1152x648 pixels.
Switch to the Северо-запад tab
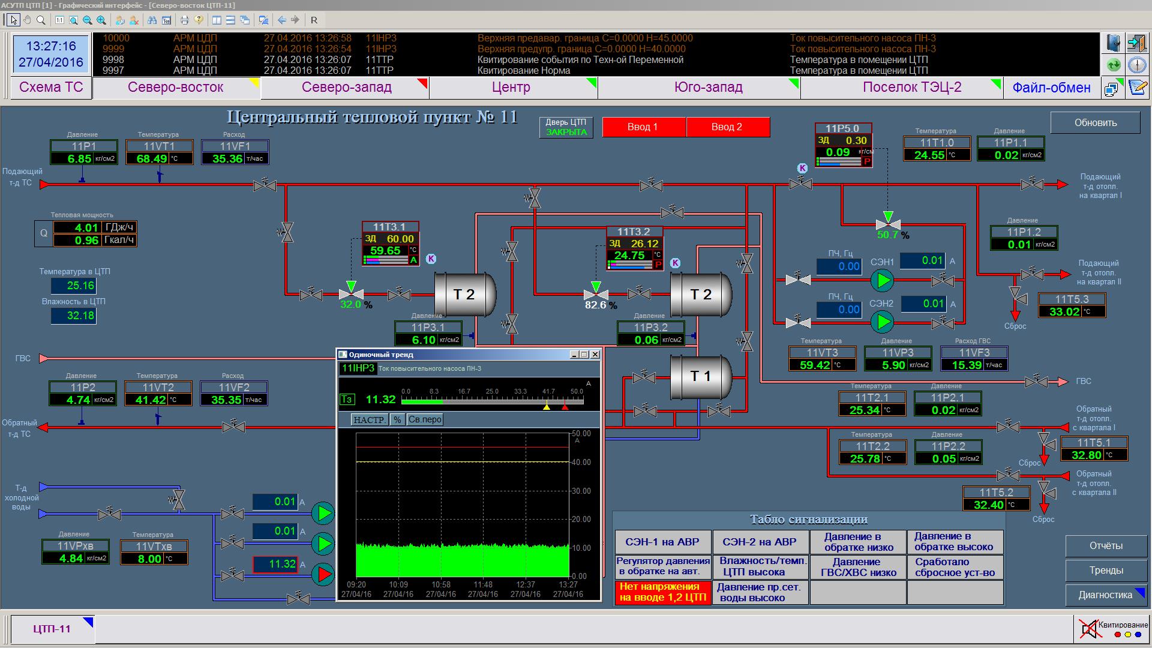[x=346, y=88]
